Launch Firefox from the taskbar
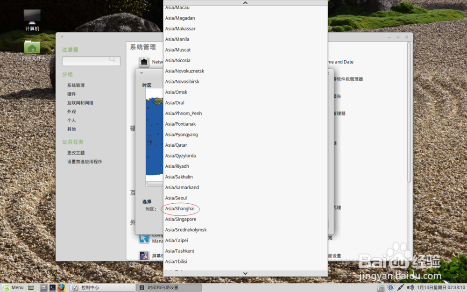 (x=61, y=287)
